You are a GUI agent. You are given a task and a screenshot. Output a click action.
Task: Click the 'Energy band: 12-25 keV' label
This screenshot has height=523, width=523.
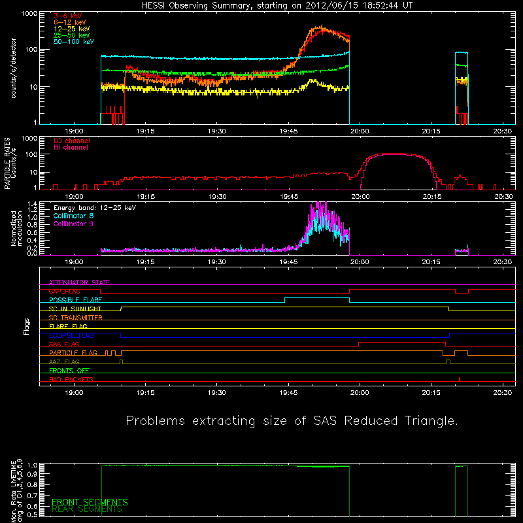click(x=95, y=208)
